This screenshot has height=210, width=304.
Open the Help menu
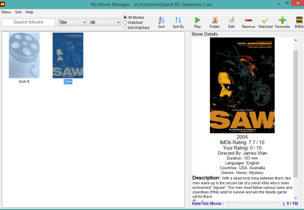tap(29, 12)
